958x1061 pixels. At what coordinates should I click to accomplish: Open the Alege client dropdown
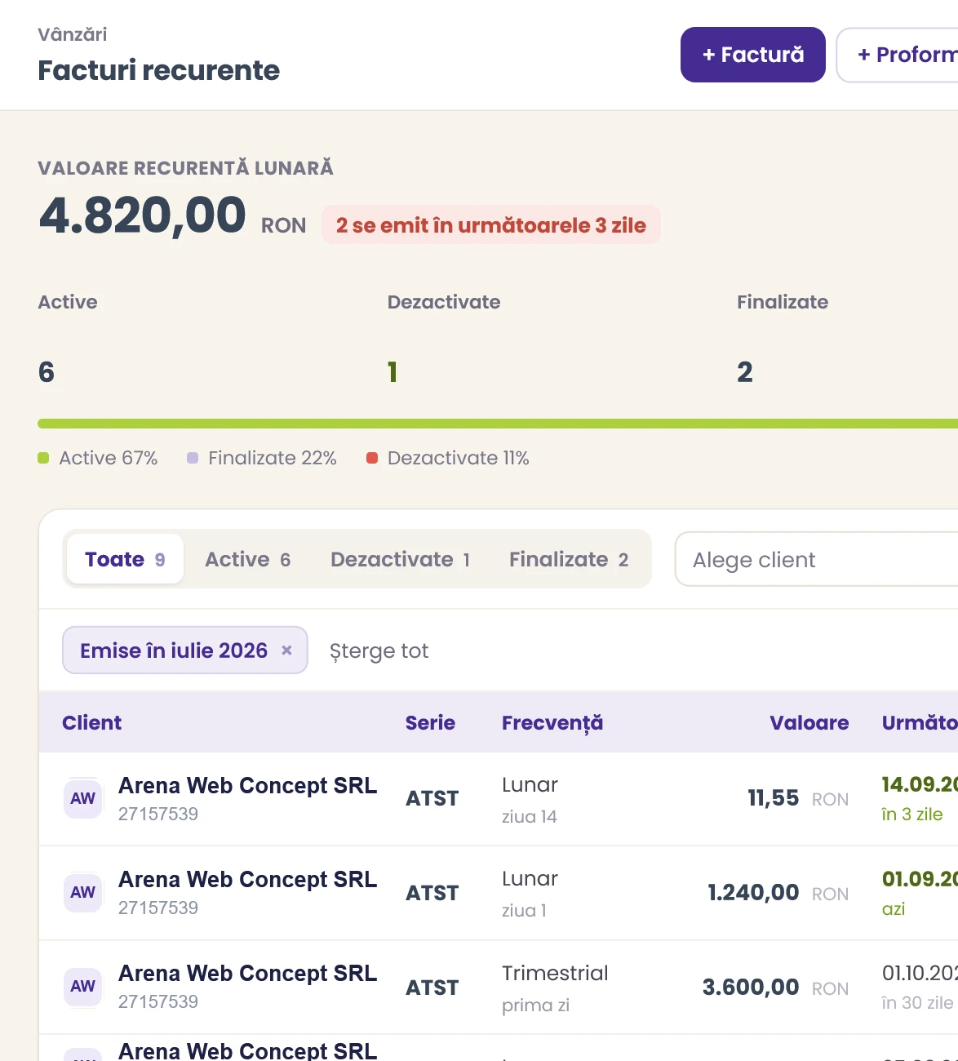coord(816,560)
